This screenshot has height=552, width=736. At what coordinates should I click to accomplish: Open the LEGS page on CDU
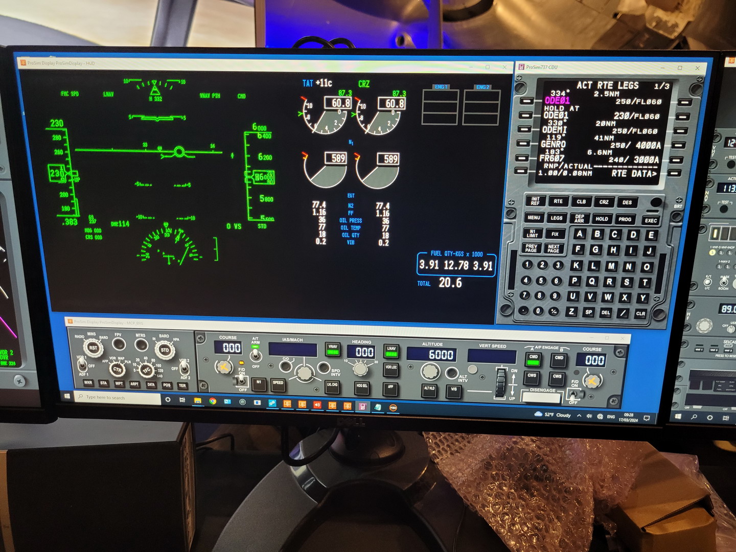click(557, 218)
